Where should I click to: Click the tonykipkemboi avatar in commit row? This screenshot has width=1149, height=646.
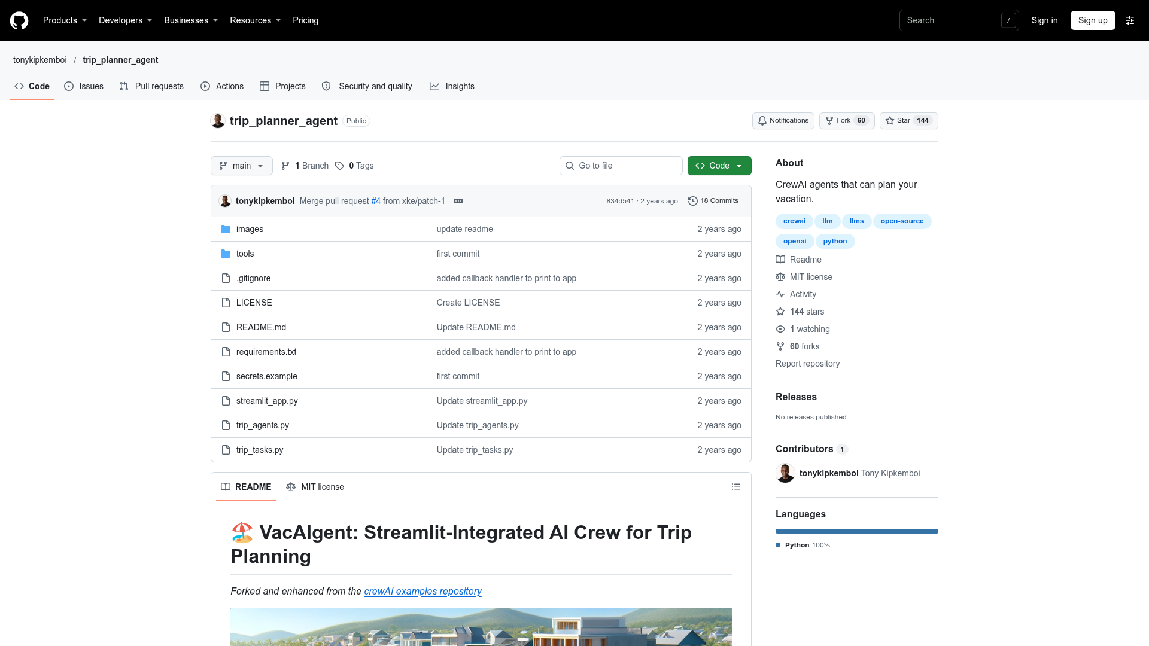(x=225, y=201)
